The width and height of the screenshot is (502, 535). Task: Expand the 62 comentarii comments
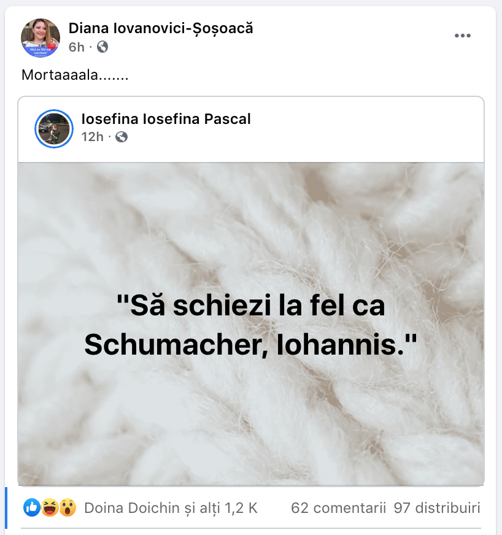339,508
